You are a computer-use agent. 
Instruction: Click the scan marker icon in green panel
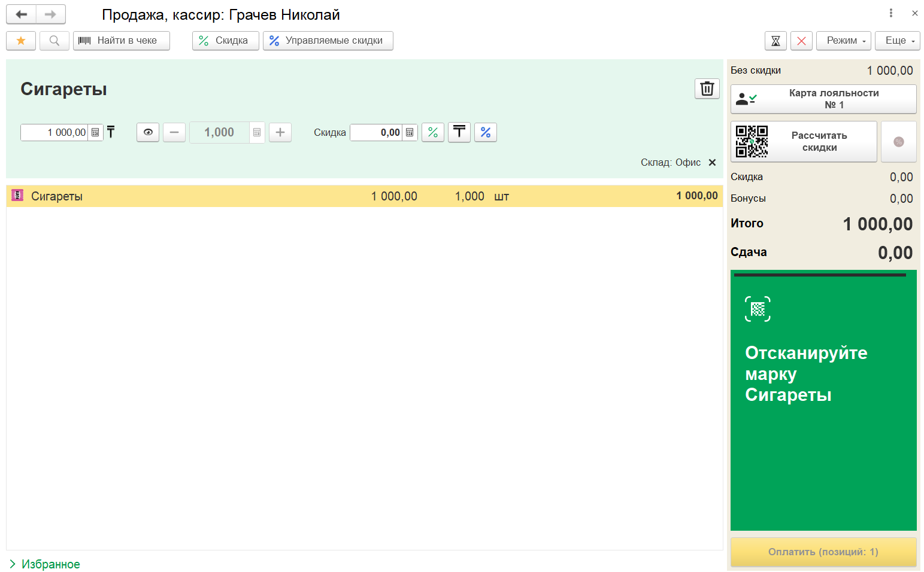point(758,309)
